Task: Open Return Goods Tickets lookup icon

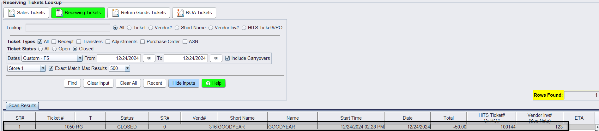Action: coord(115,13)
